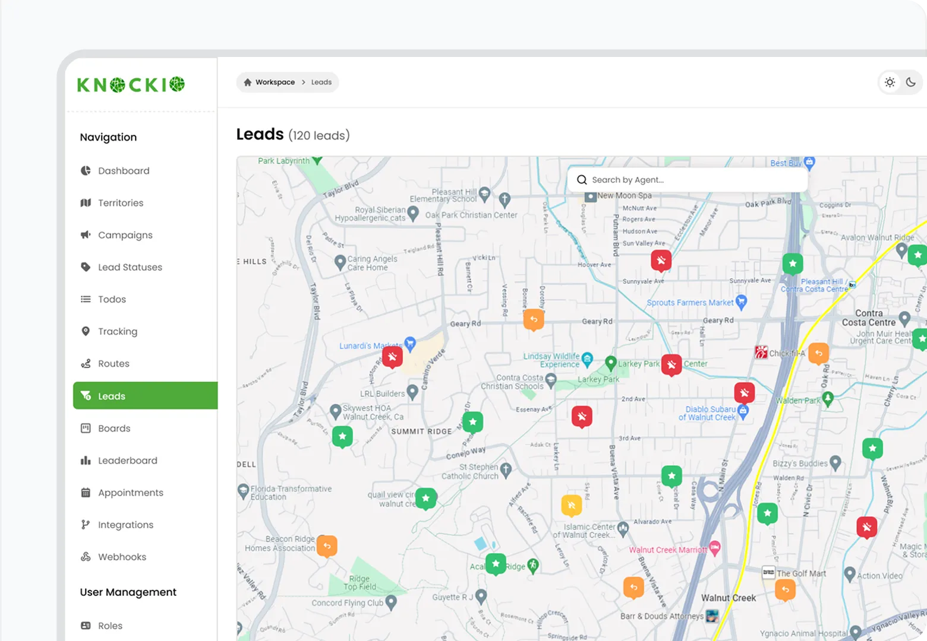This screenshot has width=927, height=641.
Task: Click the Leads breadcrumb item
Action: click(321, 82)
